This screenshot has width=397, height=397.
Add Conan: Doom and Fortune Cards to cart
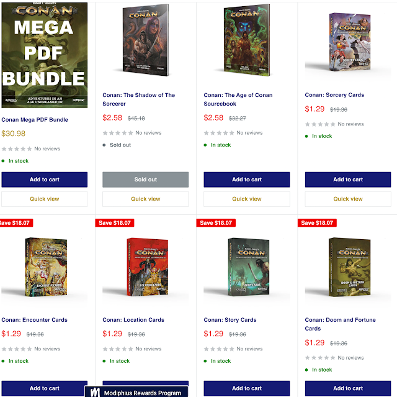(x=348, y=388)
